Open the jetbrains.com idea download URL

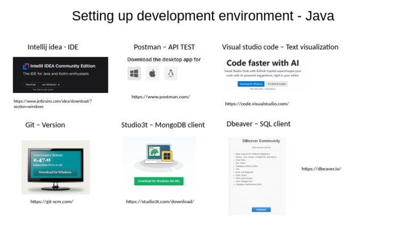53,104
